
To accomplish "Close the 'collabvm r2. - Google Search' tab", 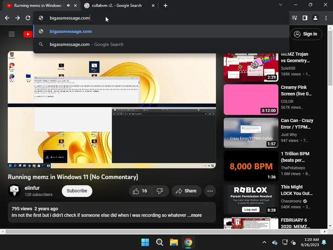I will tap(153, 6).
